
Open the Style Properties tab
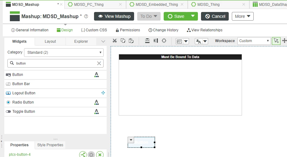50,145
